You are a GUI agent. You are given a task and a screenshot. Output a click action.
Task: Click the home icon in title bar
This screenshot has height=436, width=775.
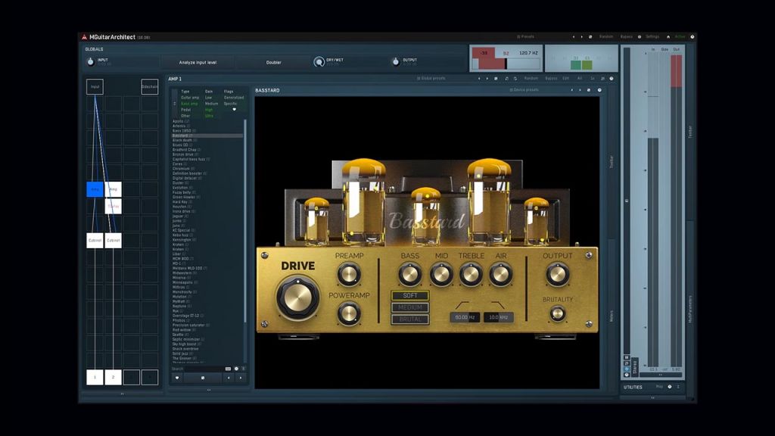coord(668,36)
